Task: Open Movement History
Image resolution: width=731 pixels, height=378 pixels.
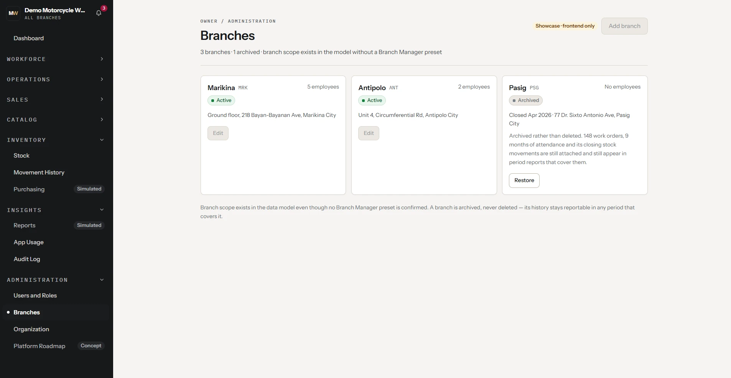Action: (56, 173)
